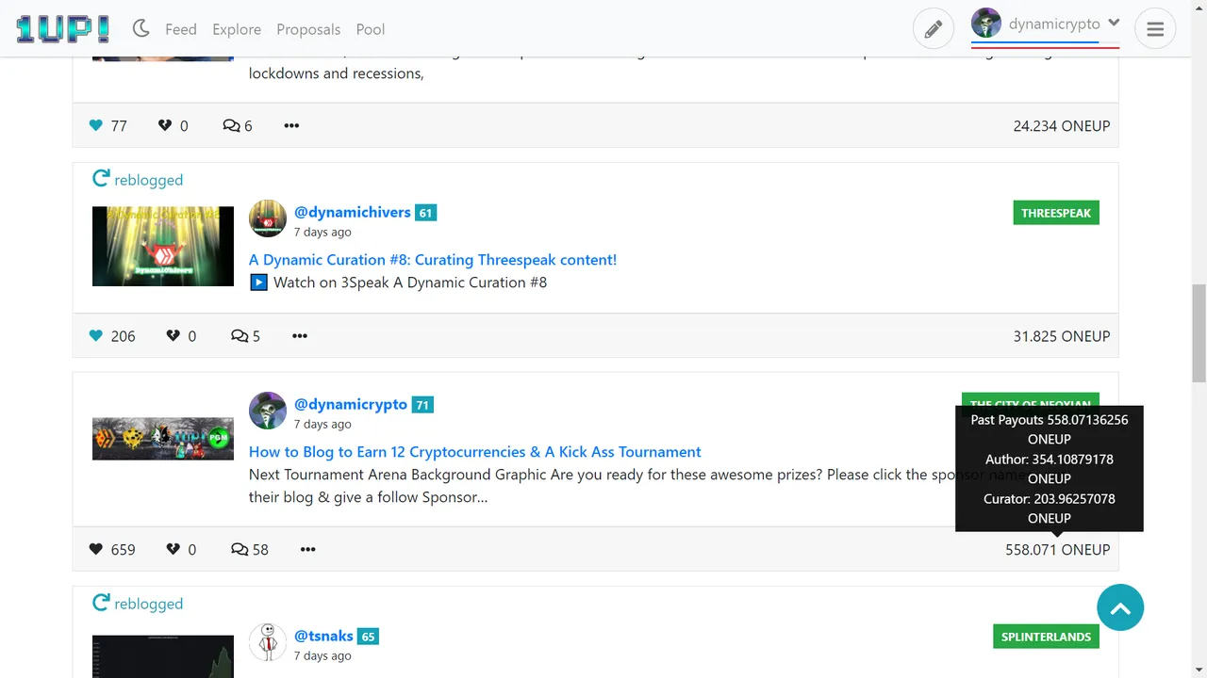Click the Watch on 3Speak post excerpt

pos(398,282)
